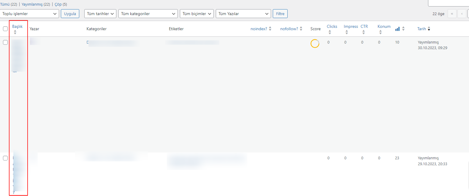Click the Etiketler column header text
The height and width of the screenshot is (196, 469).
(176, 29)
